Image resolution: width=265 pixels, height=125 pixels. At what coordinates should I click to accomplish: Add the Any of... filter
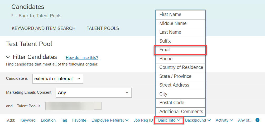pyautogui.click(x=245, y=120)
